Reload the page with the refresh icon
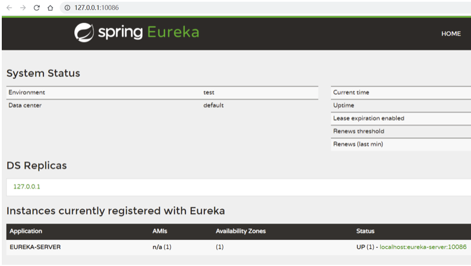 37,8
